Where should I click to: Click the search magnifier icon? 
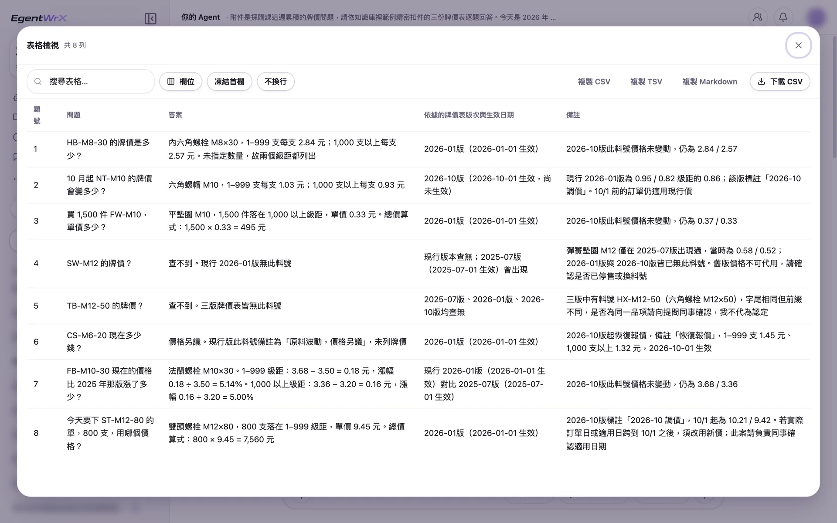(x=38, y=82)
